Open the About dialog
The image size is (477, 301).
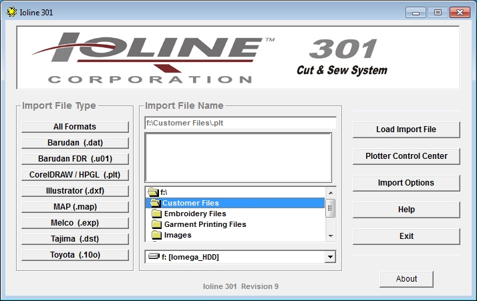pyautogui.click(x=406, y=279)
